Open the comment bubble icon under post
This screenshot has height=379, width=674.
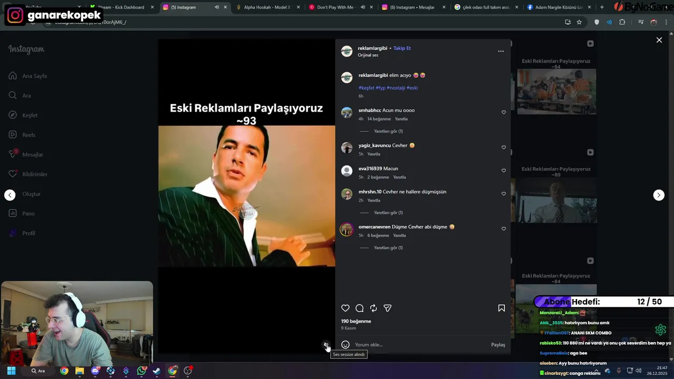pyautogui.click(x=360, y=308)
